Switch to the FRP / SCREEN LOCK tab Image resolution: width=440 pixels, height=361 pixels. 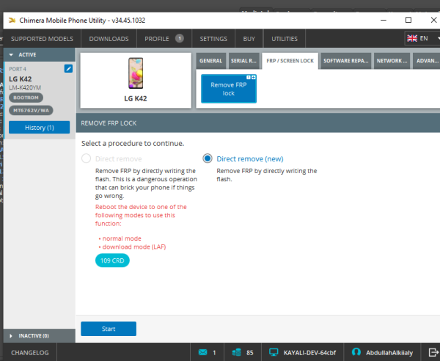[x=290, y=61]
